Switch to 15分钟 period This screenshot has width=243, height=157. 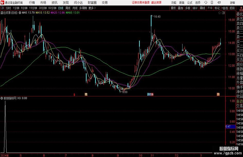click(33, 8)
